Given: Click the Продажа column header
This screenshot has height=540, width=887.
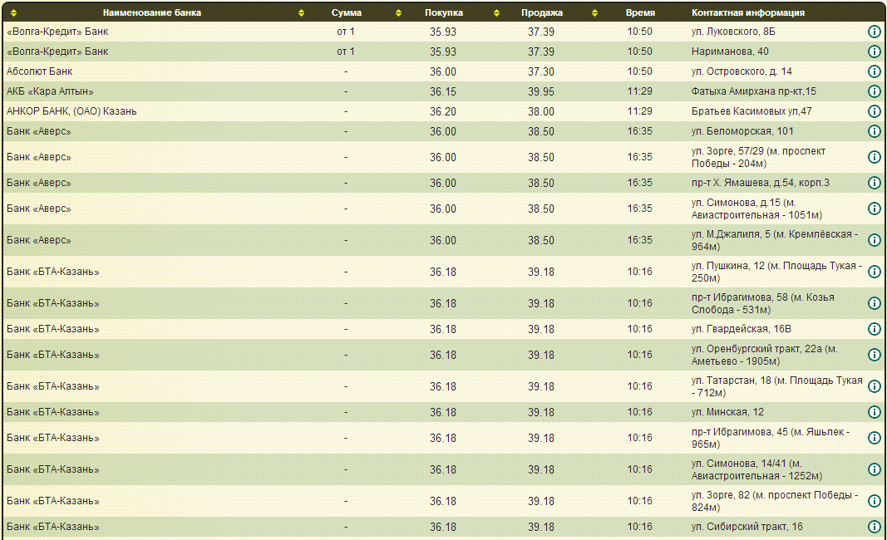Looking at the screenshot, I should click(x=542, y=12).
